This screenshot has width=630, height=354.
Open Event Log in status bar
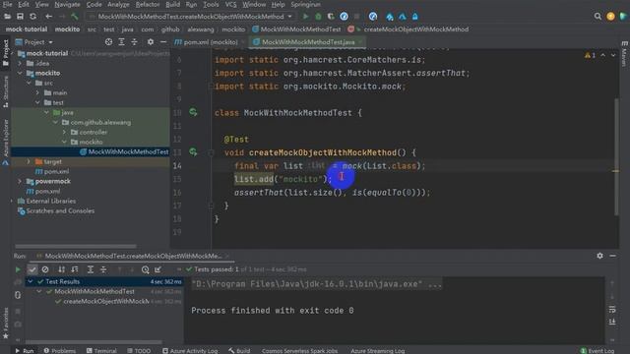598,351
